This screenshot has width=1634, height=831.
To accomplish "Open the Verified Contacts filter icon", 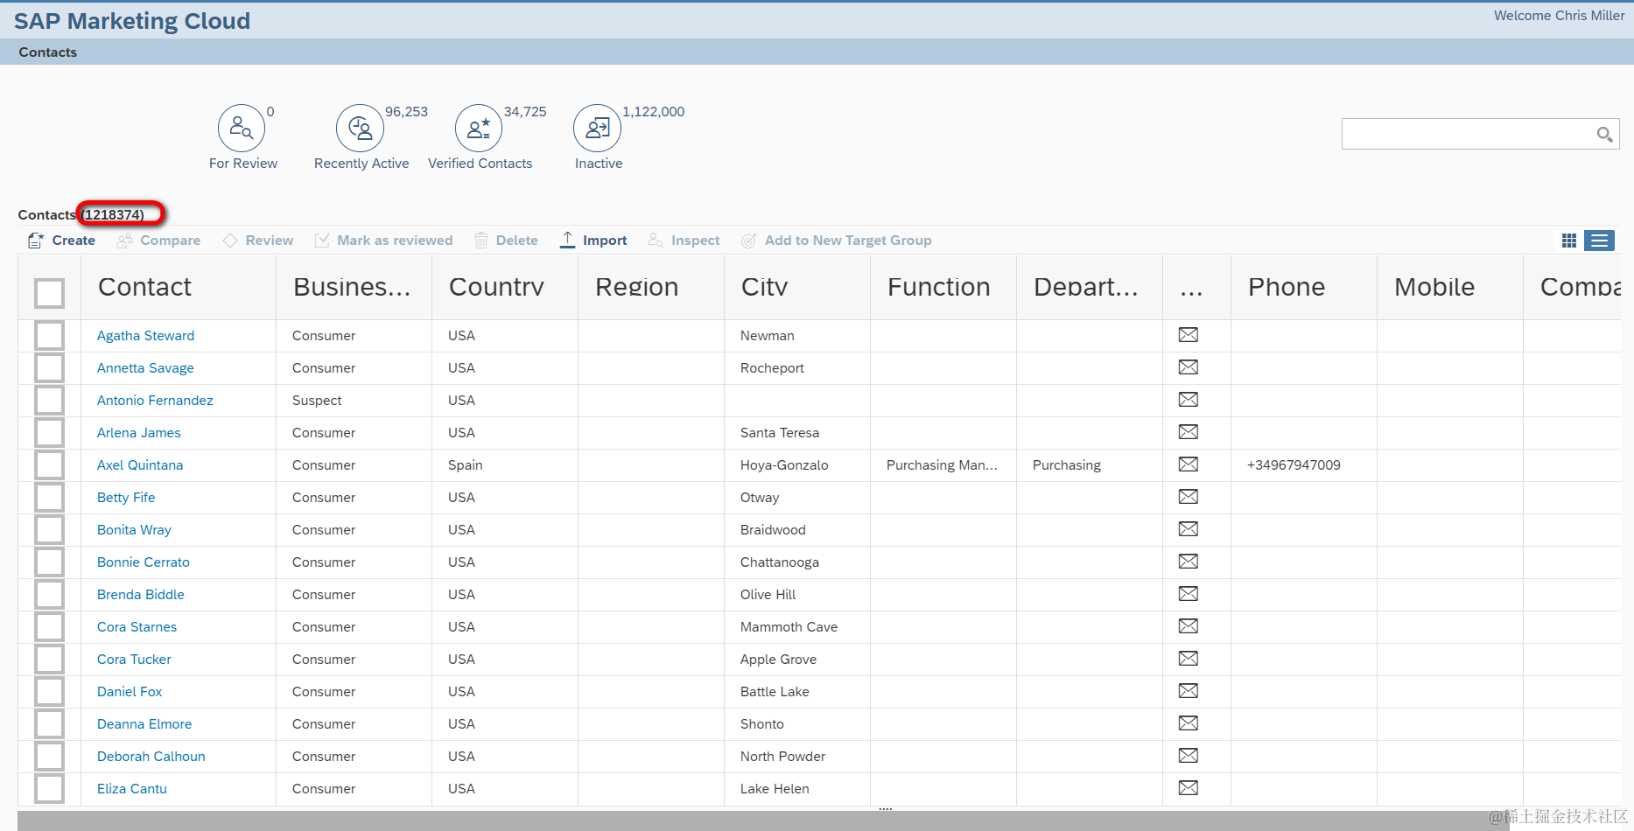I will [479, 129].
